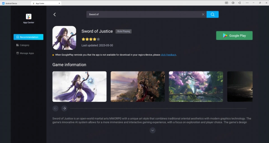Expand description with down chevron
Screen dimensions: 269x143
coord(153,130)
